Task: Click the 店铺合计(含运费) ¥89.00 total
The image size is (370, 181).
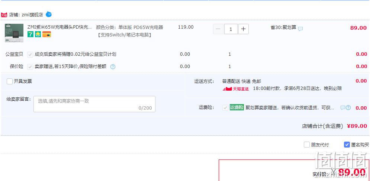Action: pyautogui.click(x=334, y=126)
